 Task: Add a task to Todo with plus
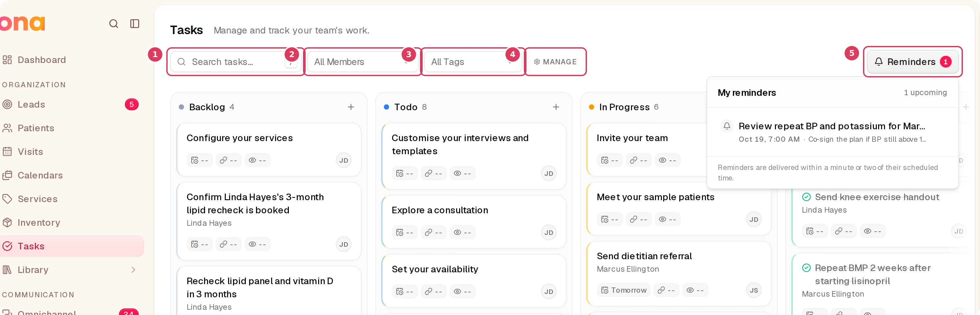pos(556,107)
